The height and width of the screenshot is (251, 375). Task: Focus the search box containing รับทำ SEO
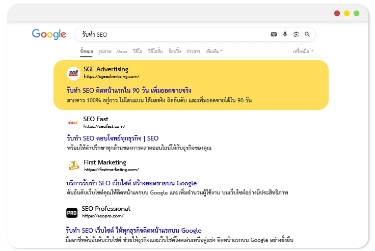point(195,35)
